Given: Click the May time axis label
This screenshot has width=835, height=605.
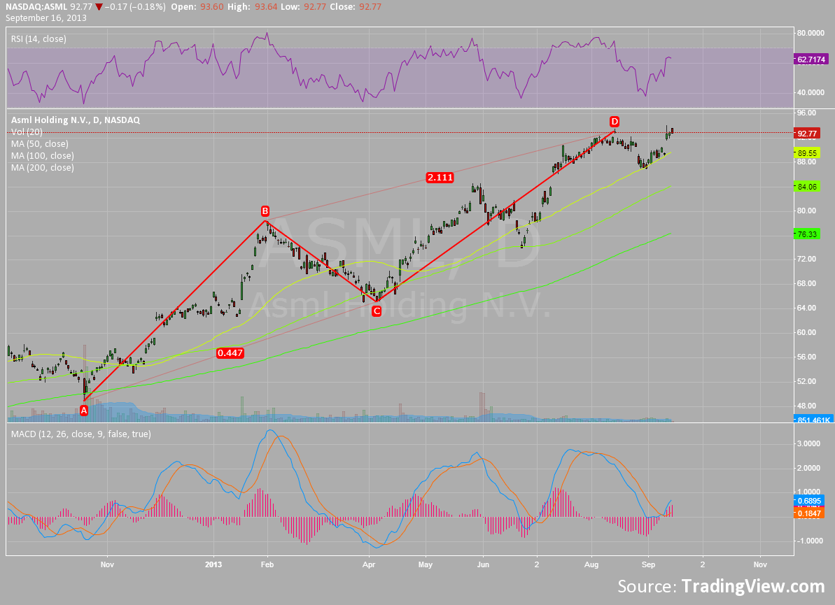Looking at the screenshot, I should (425, 564).
